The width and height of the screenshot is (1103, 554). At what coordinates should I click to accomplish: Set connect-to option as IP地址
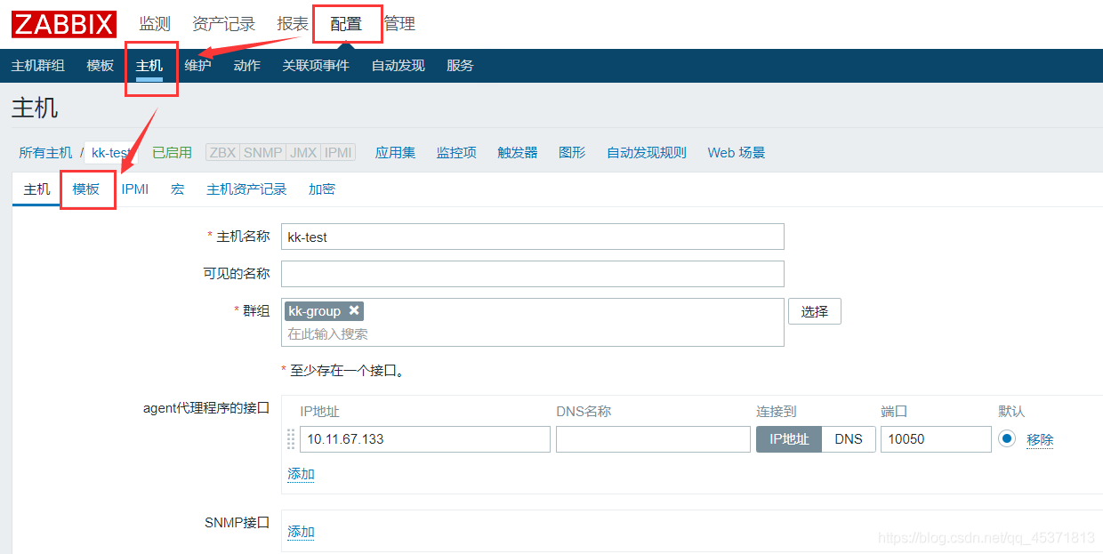[788, 439]
